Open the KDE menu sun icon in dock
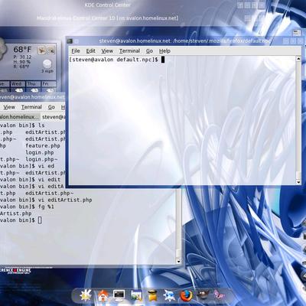 pos(86,296)
